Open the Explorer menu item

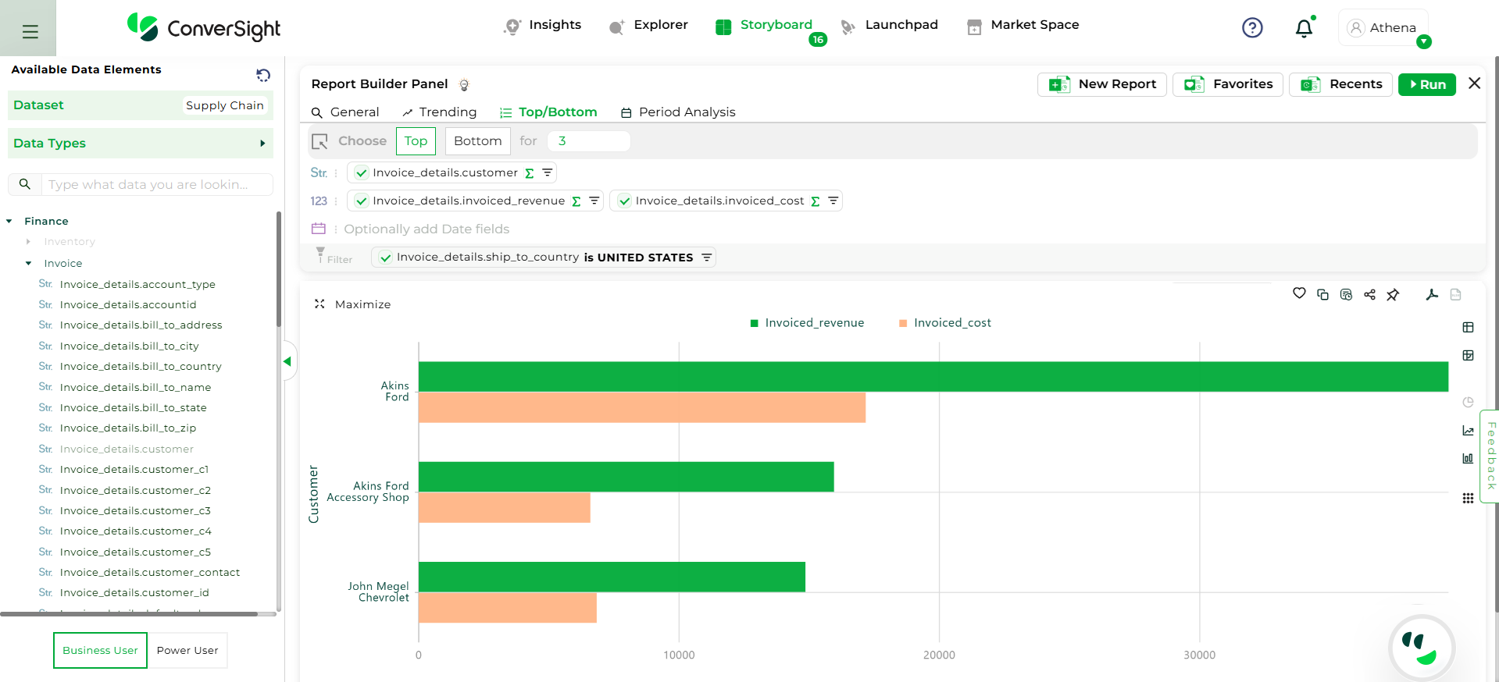[648, 25]
